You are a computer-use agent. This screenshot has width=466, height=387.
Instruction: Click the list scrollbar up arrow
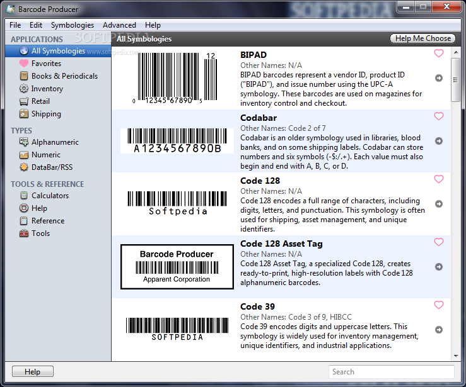tap(456, 52)
